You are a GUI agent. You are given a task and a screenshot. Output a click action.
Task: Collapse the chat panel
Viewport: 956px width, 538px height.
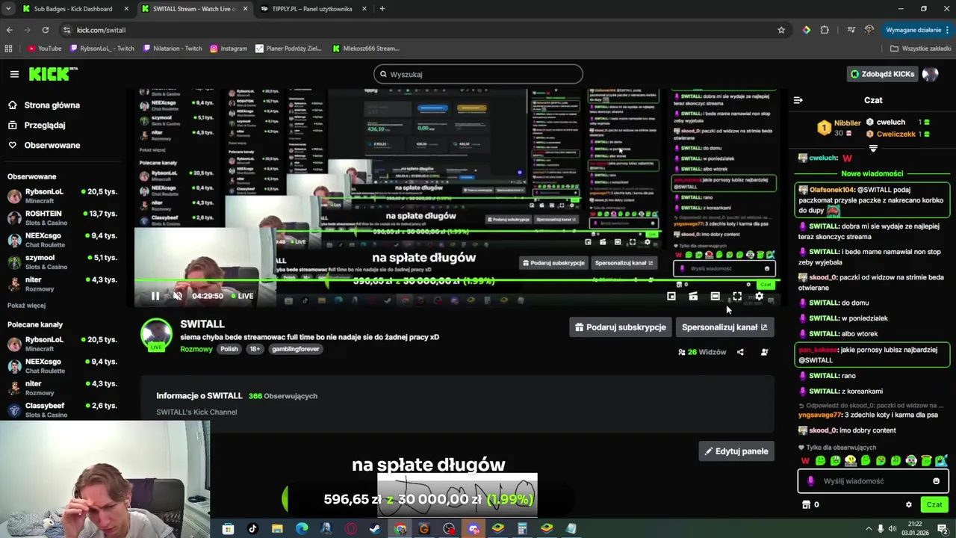coord(798,100)
